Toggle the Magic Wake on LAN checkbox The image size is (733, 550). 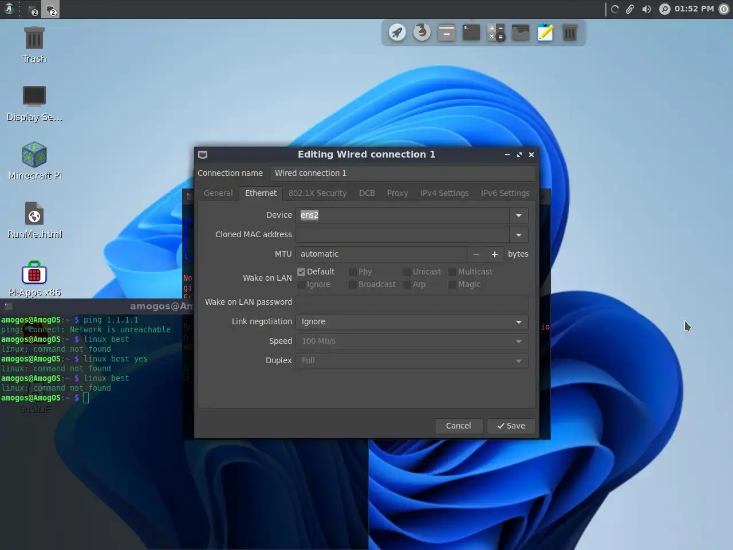452,284
